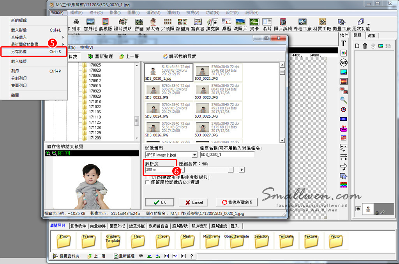The width and height of the screenshot is (399, 264).
Task: Open the 大頭照 ID photo tool
Action: point(168,25)
